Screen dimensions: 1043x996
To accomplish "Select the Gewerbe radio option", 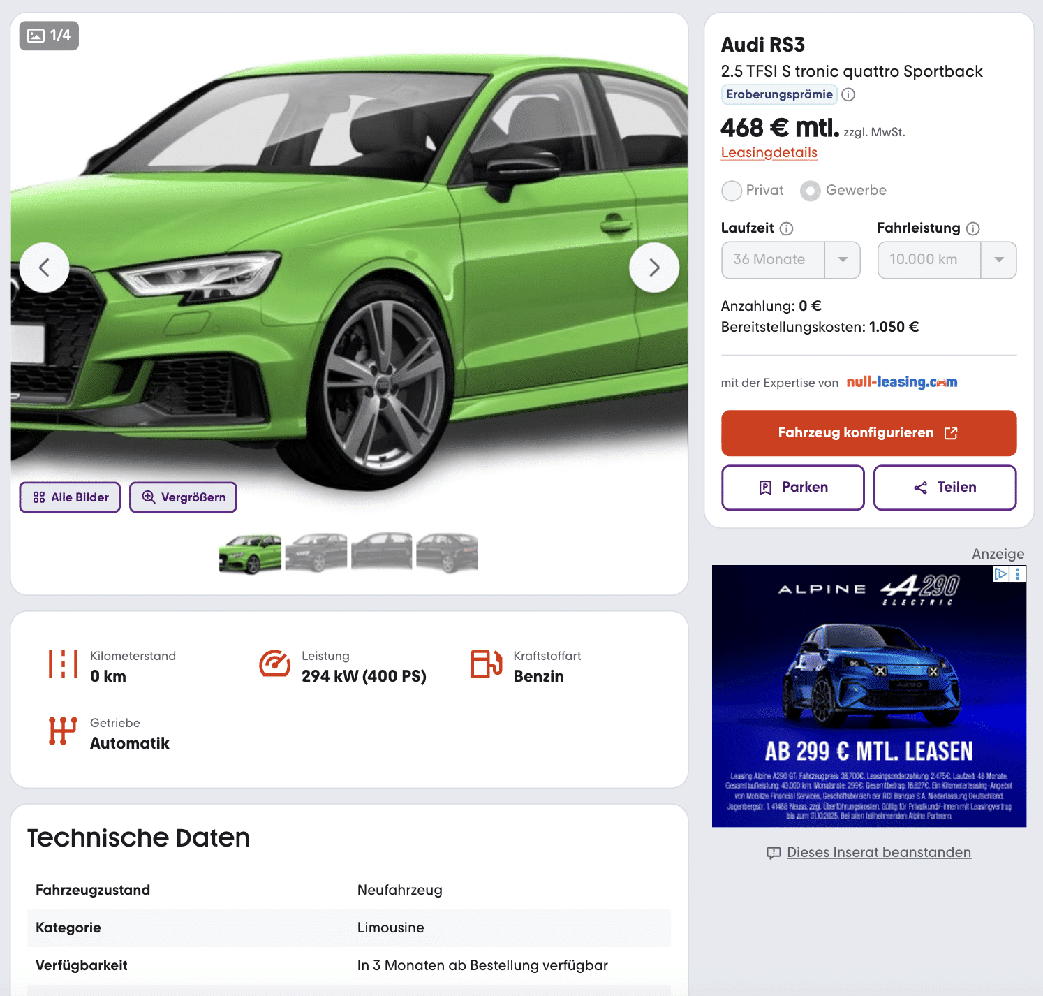I will (811, 191).
